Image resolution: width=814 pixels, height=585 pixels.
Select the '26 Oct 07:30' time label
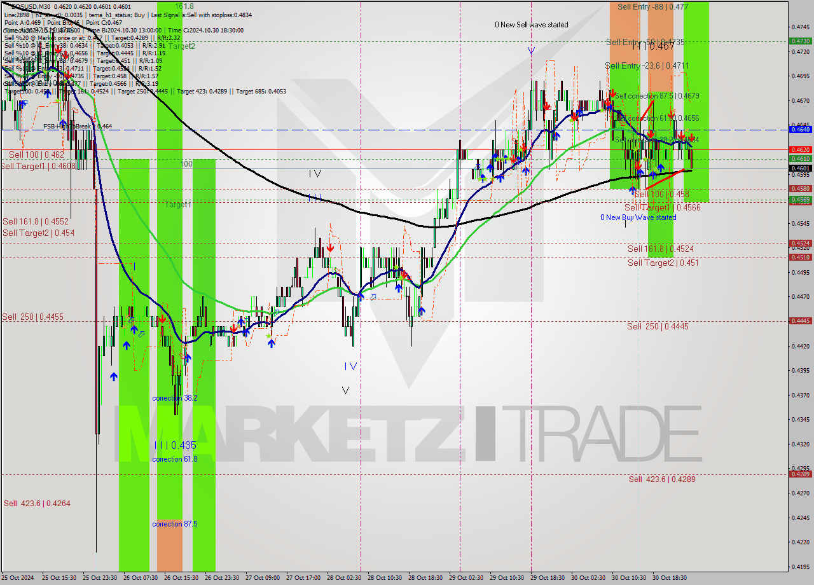coord(139,578)
